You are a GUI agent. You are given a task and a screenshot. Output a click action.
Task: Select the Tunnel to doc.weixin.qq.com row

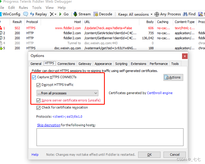[x=102, y=43]
